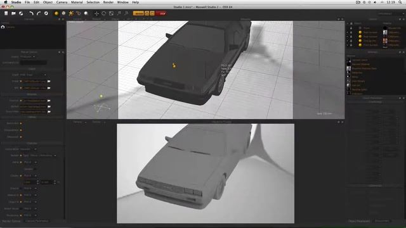Select the Scale tool square icon
Viewport: 406px width, 228px height.
[111, 13]
